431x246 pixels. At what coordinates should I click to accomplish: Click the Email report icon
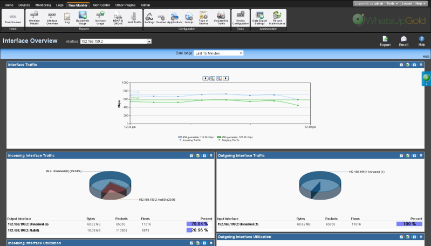pyautogui.click(x=403, y=41)
